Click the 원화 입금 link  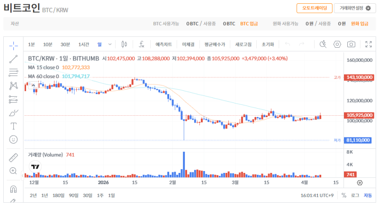360,24
